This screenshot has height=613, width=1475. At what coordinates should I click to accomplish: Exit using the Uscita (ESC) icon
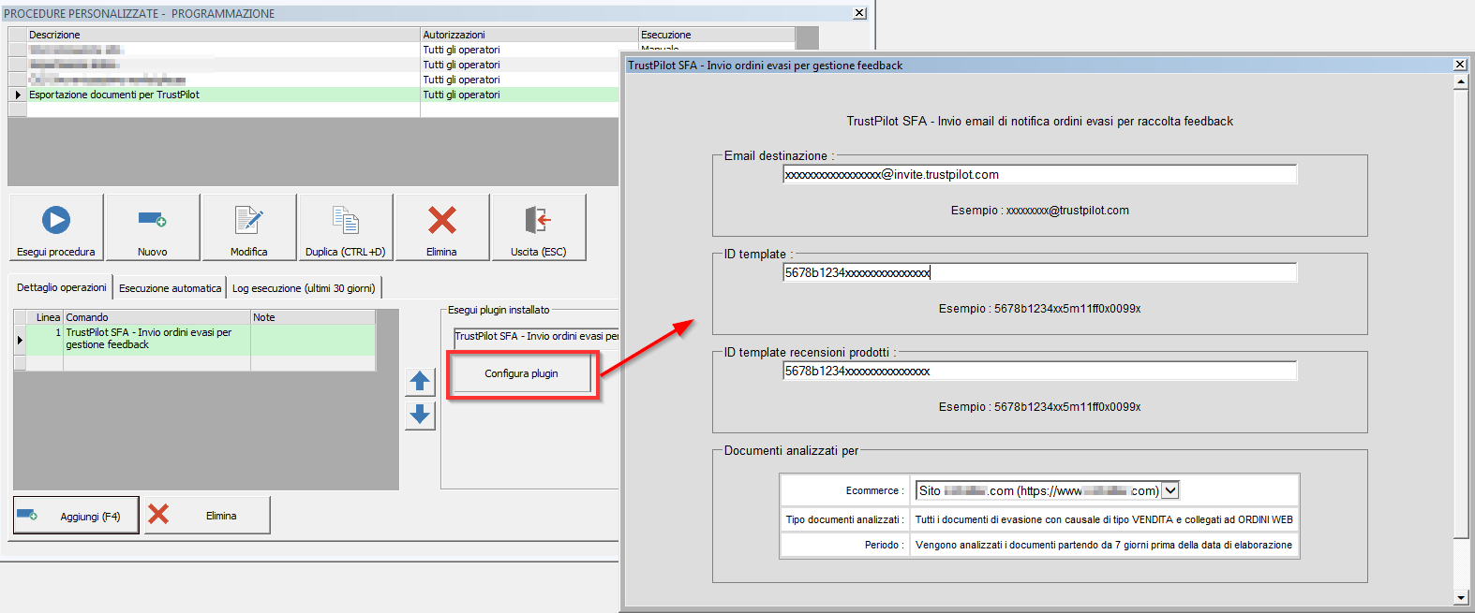coord(538,221)
